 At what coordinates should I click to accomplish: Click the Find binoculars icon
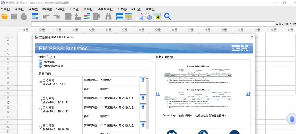(108, 17)
